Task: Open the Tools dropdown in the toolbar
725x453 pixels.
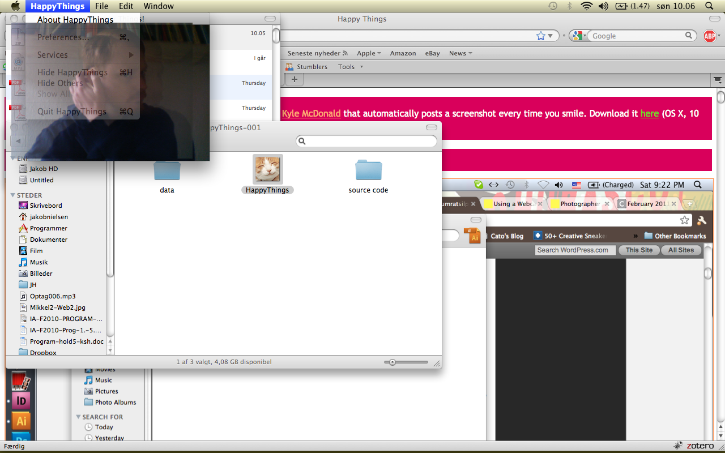Action: pyautogui.click(x=349, y=67)
